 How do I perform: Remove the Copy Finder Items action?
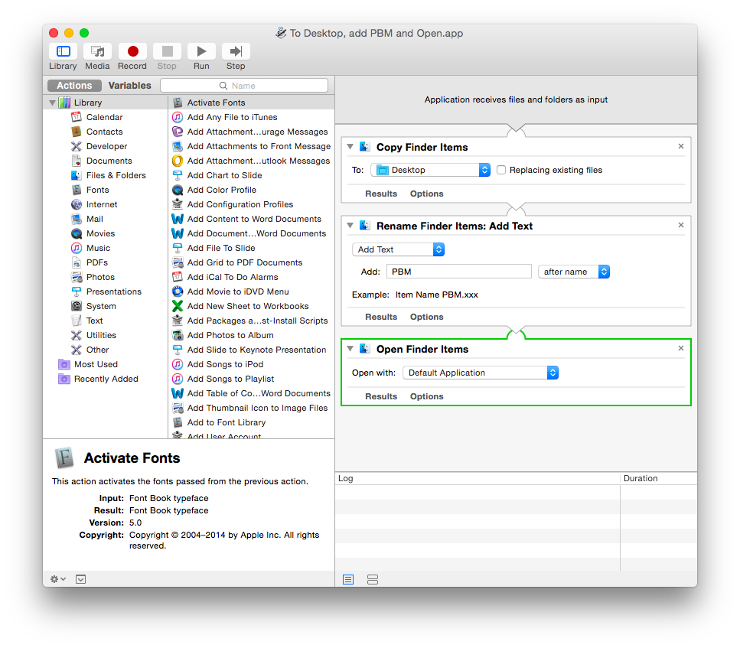point(681,146)
